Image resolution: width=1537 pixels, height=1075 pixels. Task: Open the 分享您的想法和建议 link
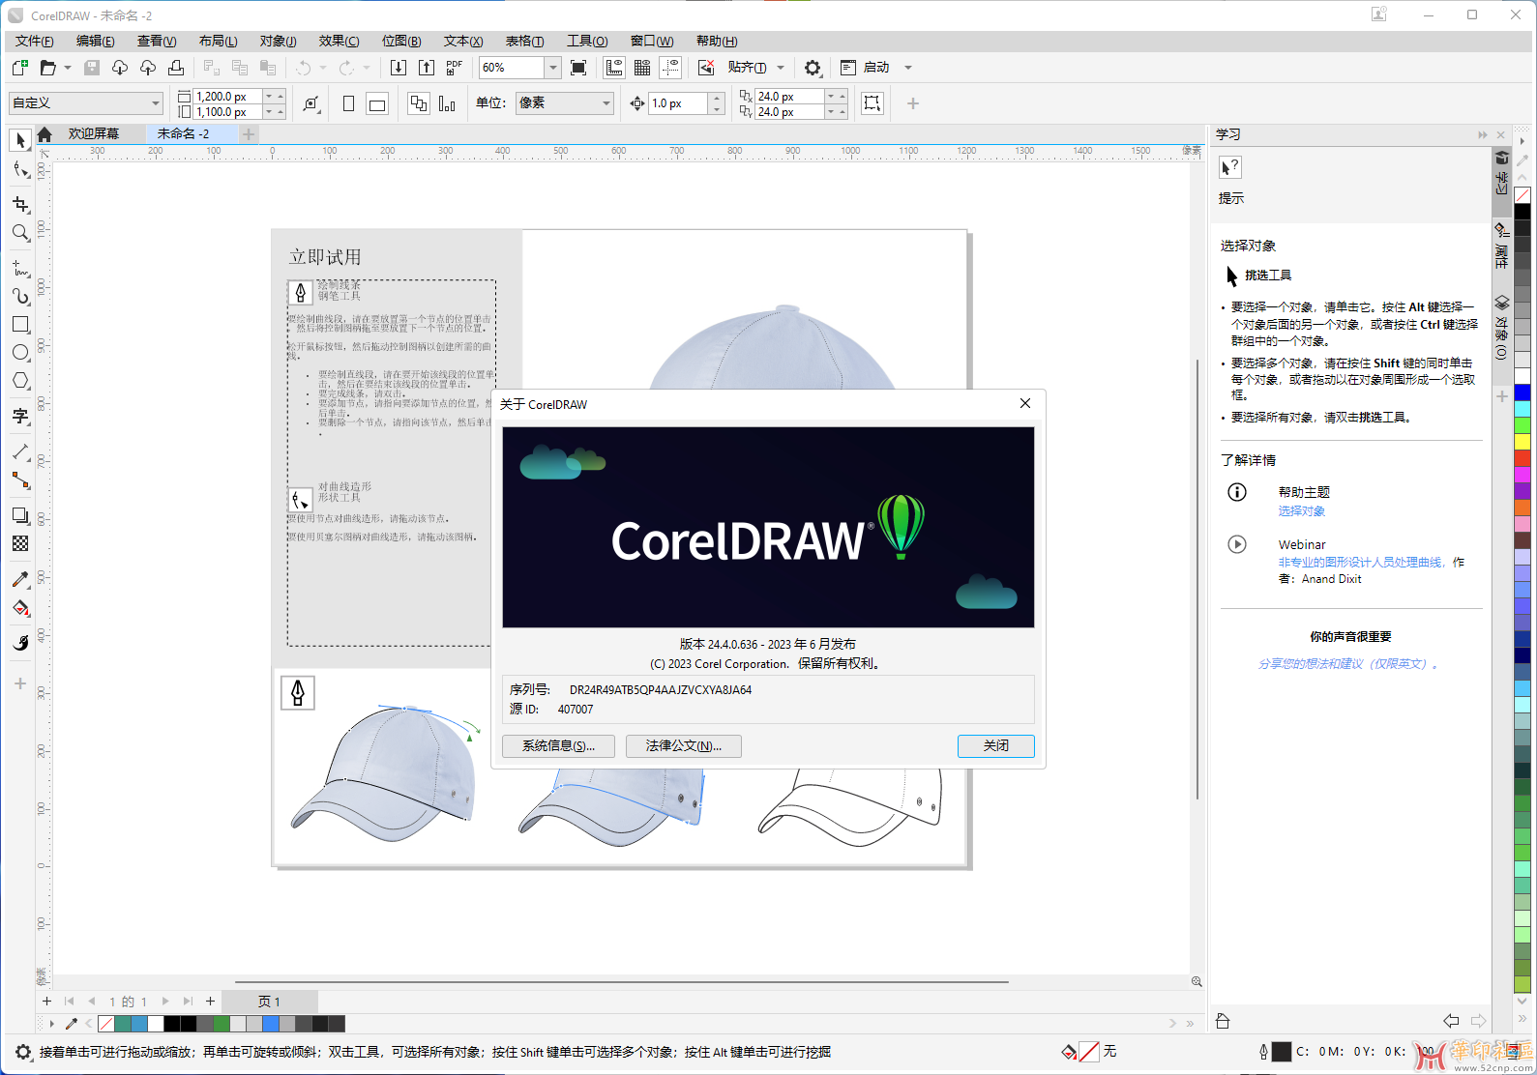point(1347,664)
